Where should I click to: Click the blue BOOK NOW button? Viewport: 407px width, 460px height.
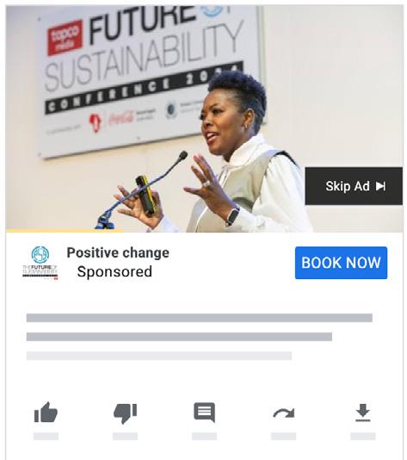click(x=341, y=263)
